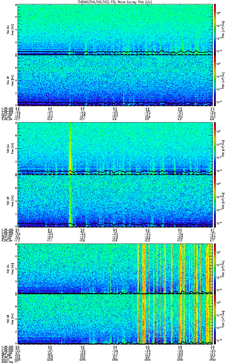This screenshot has height=364, width=227.
Task: Click the color bar beside THA B-perpendicular panel
Action: tap(215, 29)
